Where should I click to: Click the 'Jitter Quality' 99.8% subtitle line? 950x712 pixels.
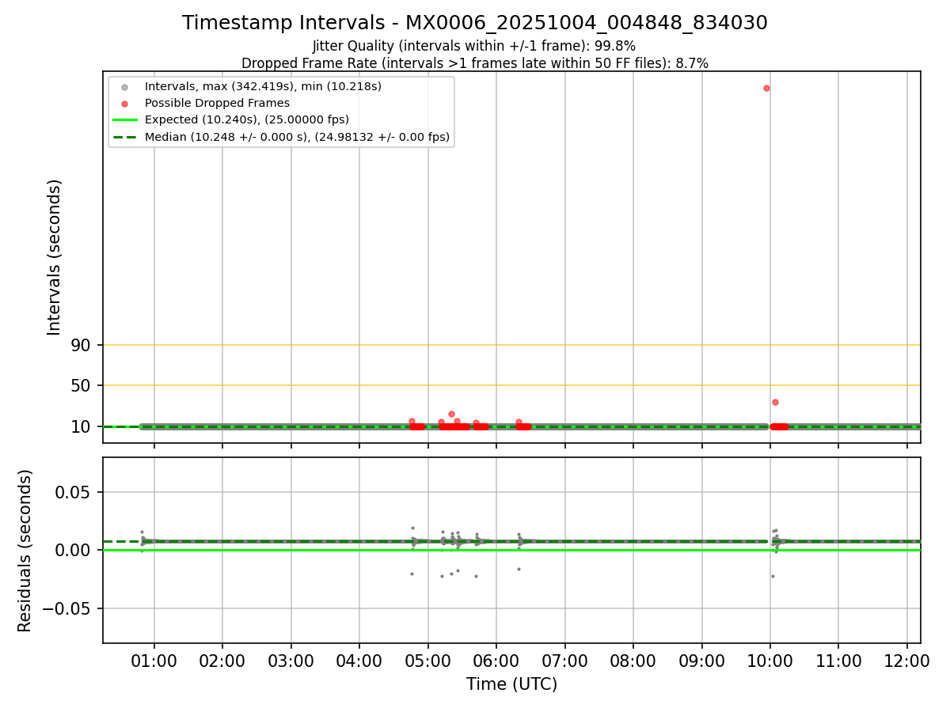tap(474, 46)
